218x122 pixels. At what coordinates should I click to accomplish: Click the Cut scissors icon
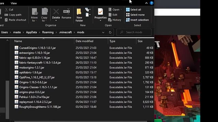click(6, 9)
